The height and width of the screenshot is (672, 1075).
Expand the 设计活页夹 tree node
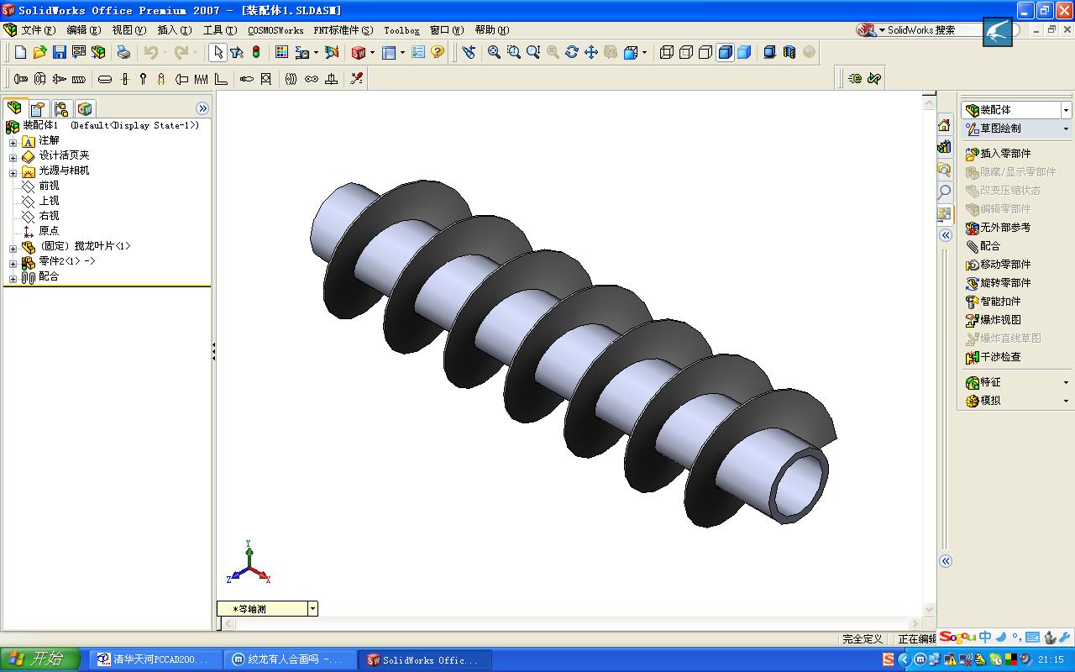(13, 157)
